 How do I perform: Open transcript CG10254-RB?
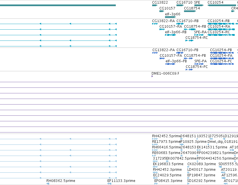(x=218, y=21)
